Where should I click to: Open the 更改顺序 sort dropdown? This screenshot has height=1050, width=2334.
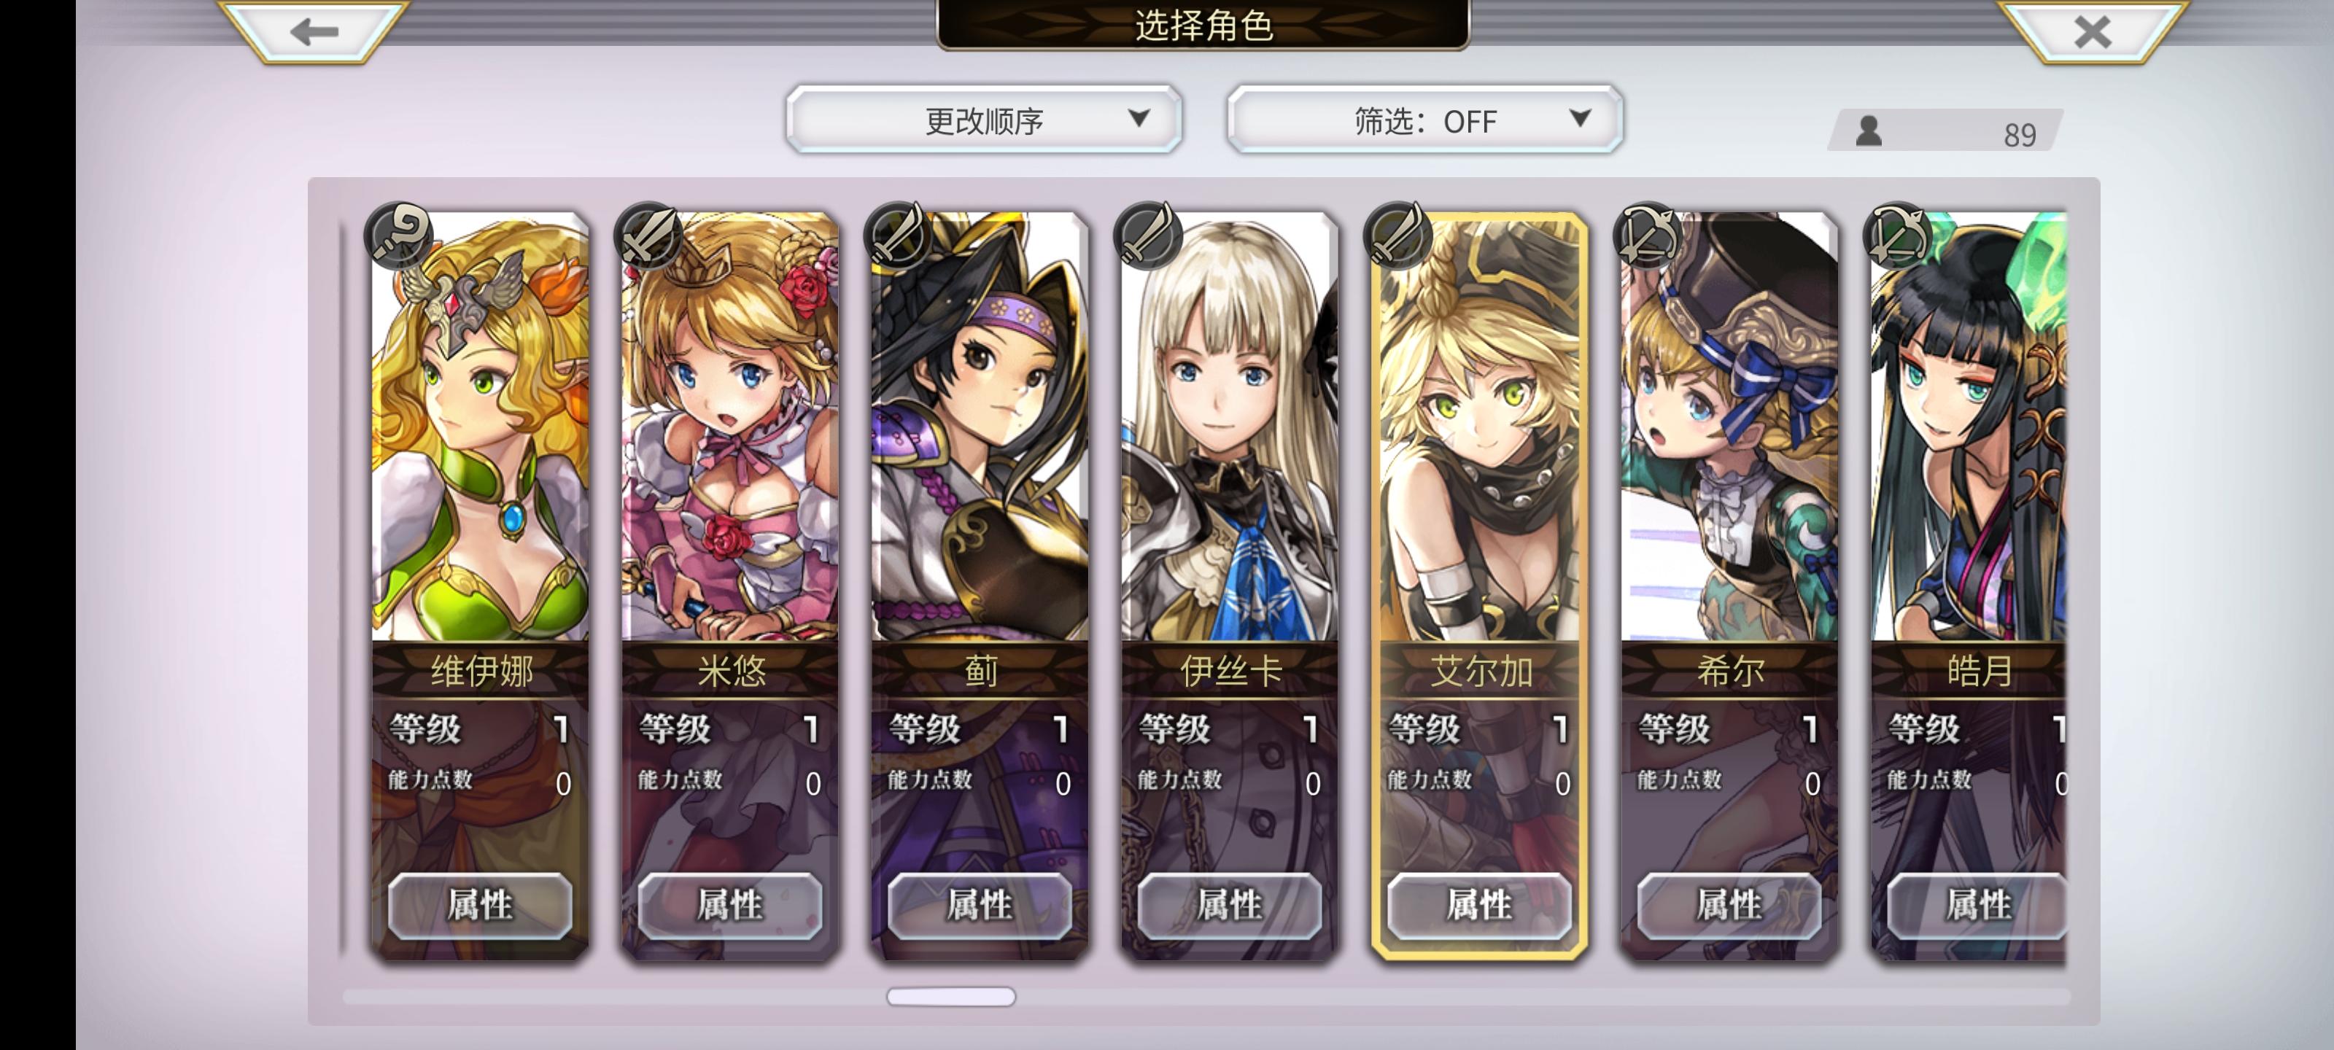tap(984, 120)
